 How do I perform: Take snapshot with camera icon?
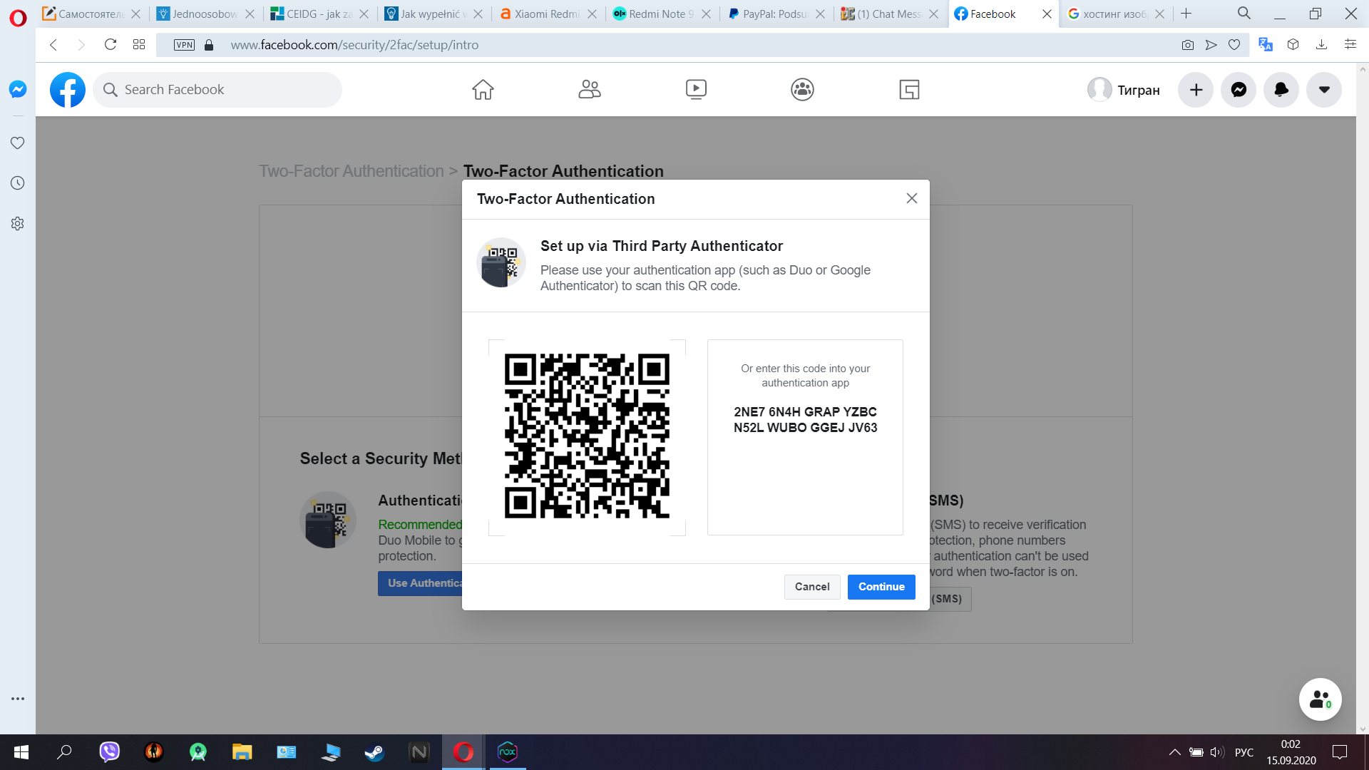[x=1187, y=45]
